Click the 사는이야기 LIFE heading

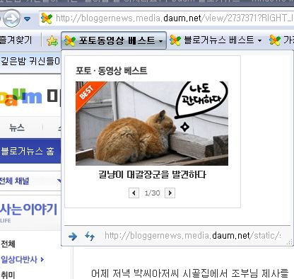[28, 212]
